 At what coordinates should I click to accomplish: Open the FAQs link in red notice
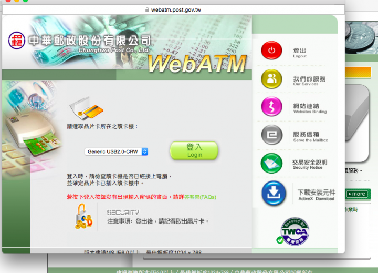coord(200,197)
